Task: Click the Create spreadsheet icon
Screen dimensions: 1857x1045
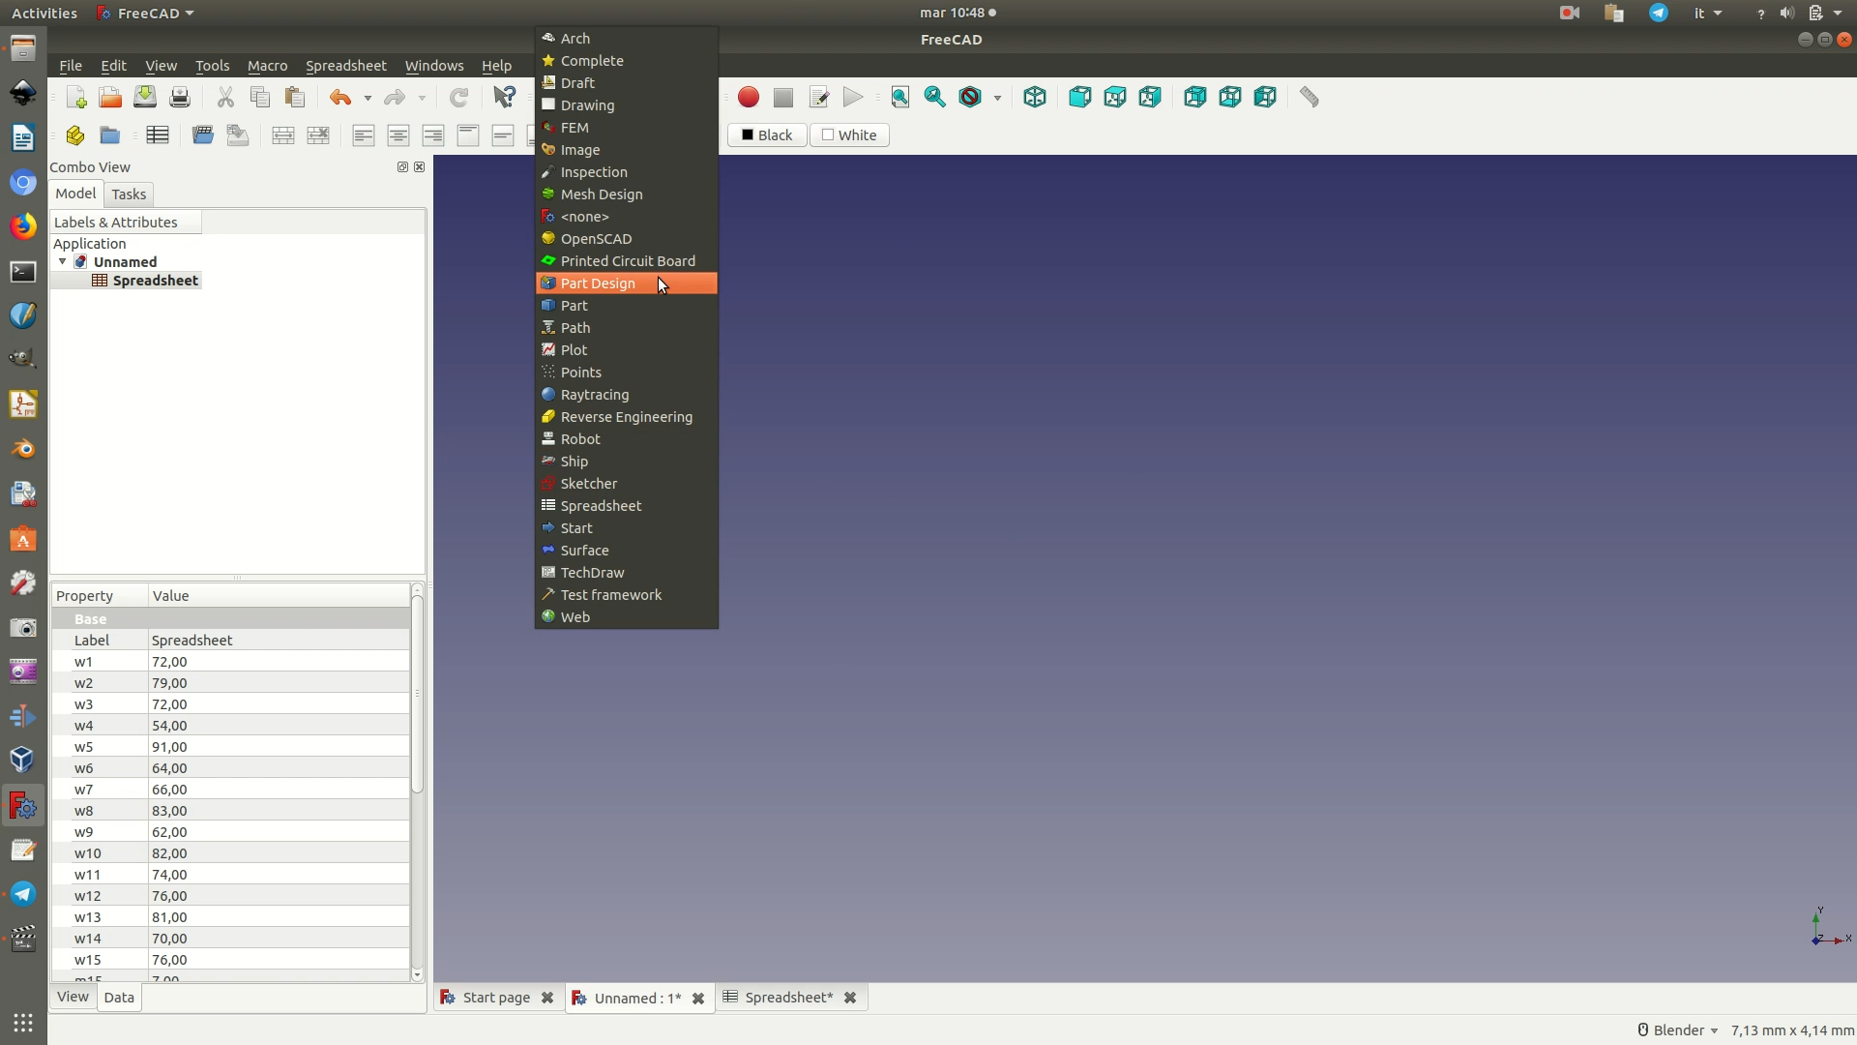Action: point(158,135)
